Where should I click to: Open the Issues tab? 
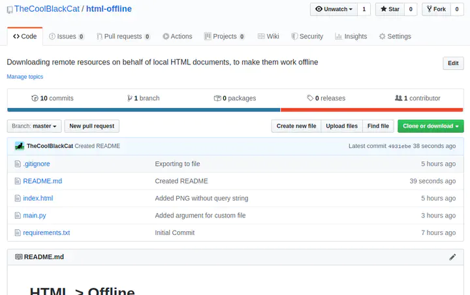click(x=67, y=36)
